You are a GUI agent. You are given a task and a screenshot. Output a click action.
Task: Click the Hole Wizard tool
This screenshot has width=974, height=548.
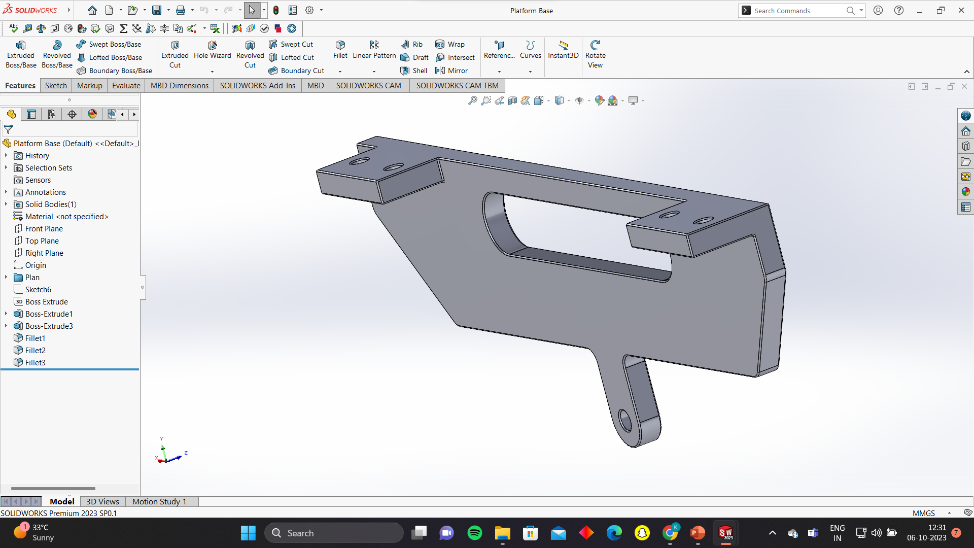click(x=212, y=50)
